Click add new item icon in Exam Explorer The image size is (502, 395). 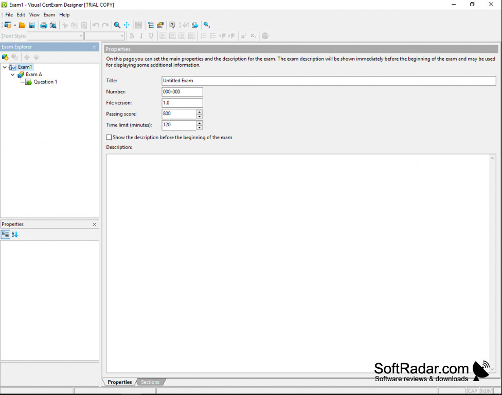[5, 57]
